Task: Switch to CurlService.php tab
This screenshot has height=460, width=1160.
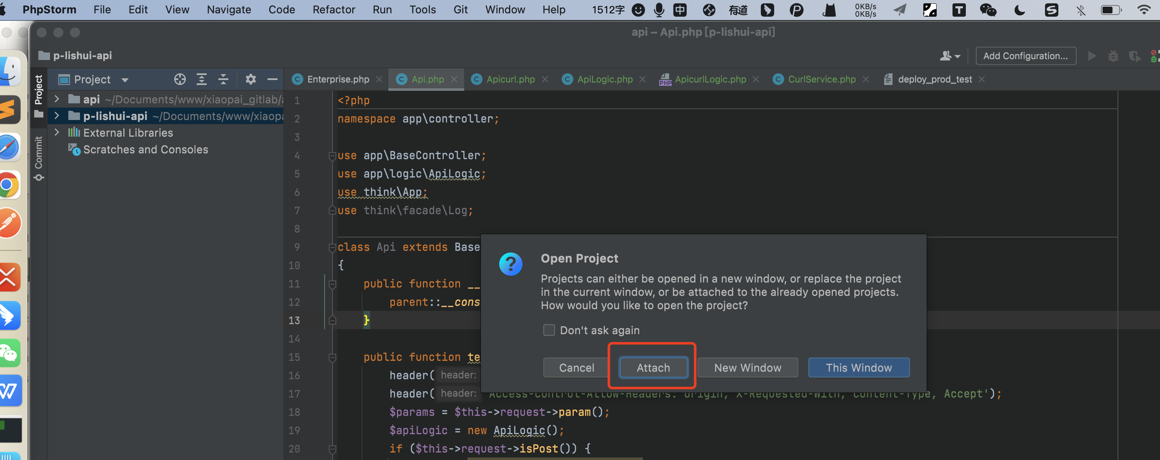Action: [821, 79]
